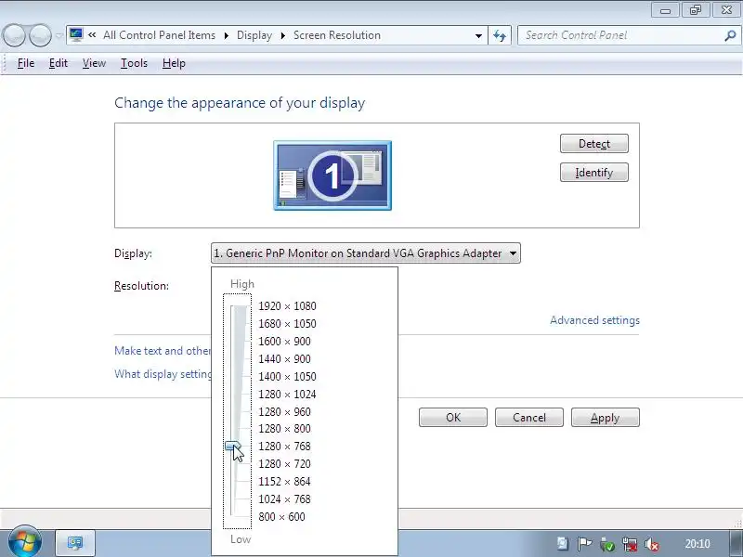This screenshot has height=557, width=743.
Task: Choose 1920 × 1080 resolution
Action: (x=287, y=306)
